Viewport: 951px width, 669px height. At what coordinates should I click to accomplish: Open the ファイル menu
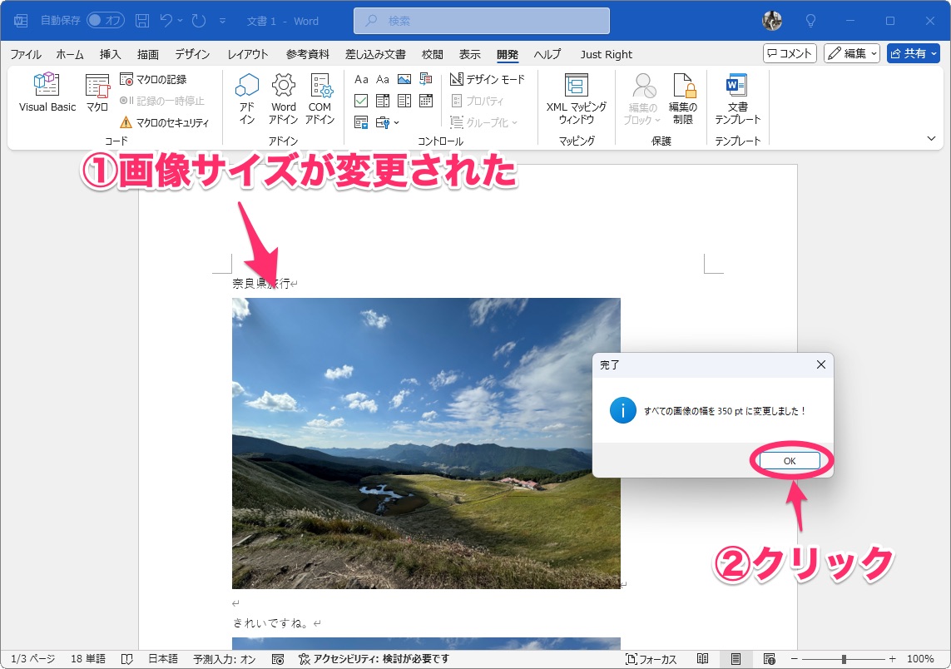(x=25, y=54)
